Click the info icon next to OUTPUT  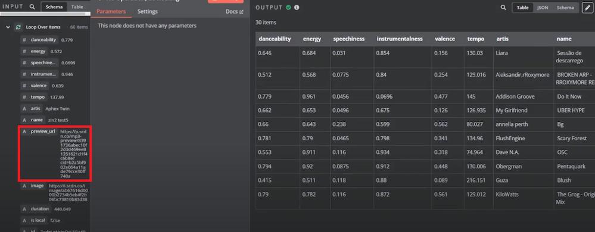pyautogui.click(x=297, y=7)
